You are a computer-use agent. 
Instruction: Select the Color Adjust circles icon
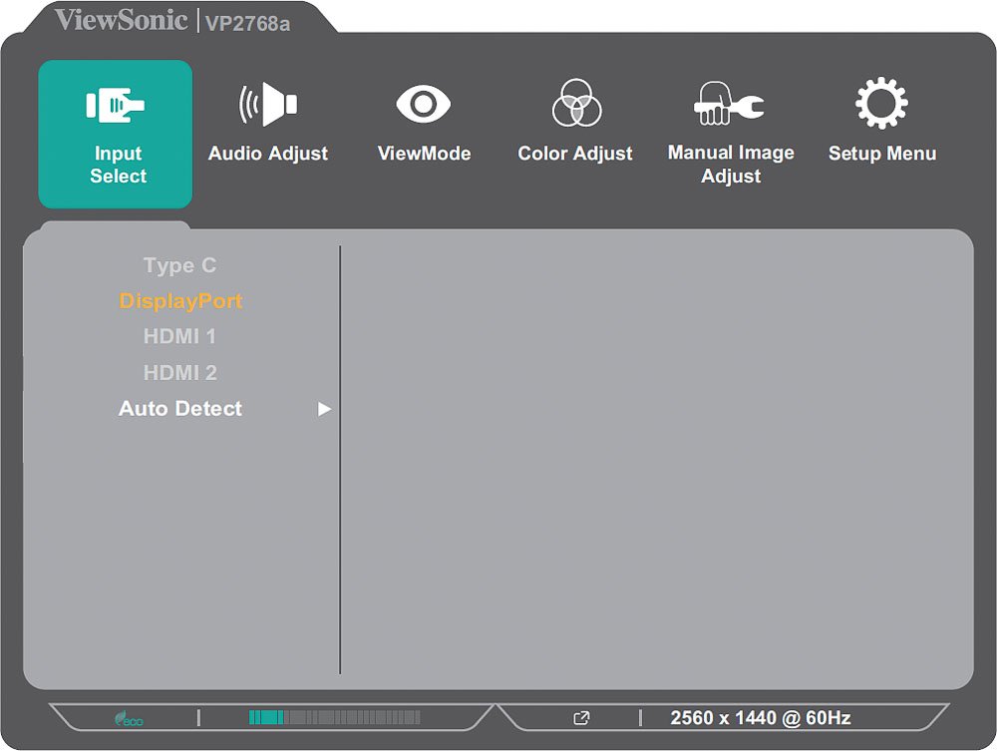tap(576, 103)
